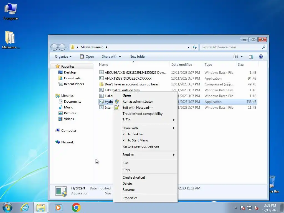Click the Libraries icon in navigation pane
The height and width of the screenshot is (213, 284).
click(58, 95)
